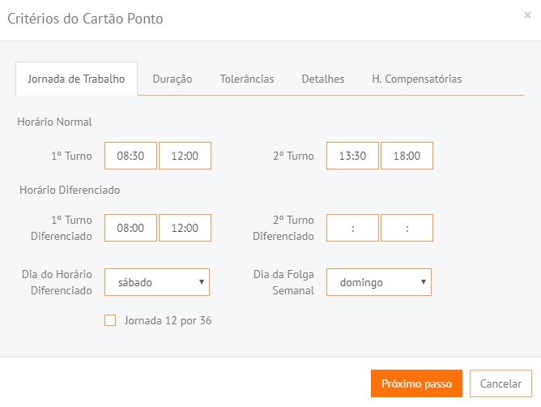This screenshot has height=407, width=541.
Task: Select the H. Compensatórias tab
Action: [416, 79]
